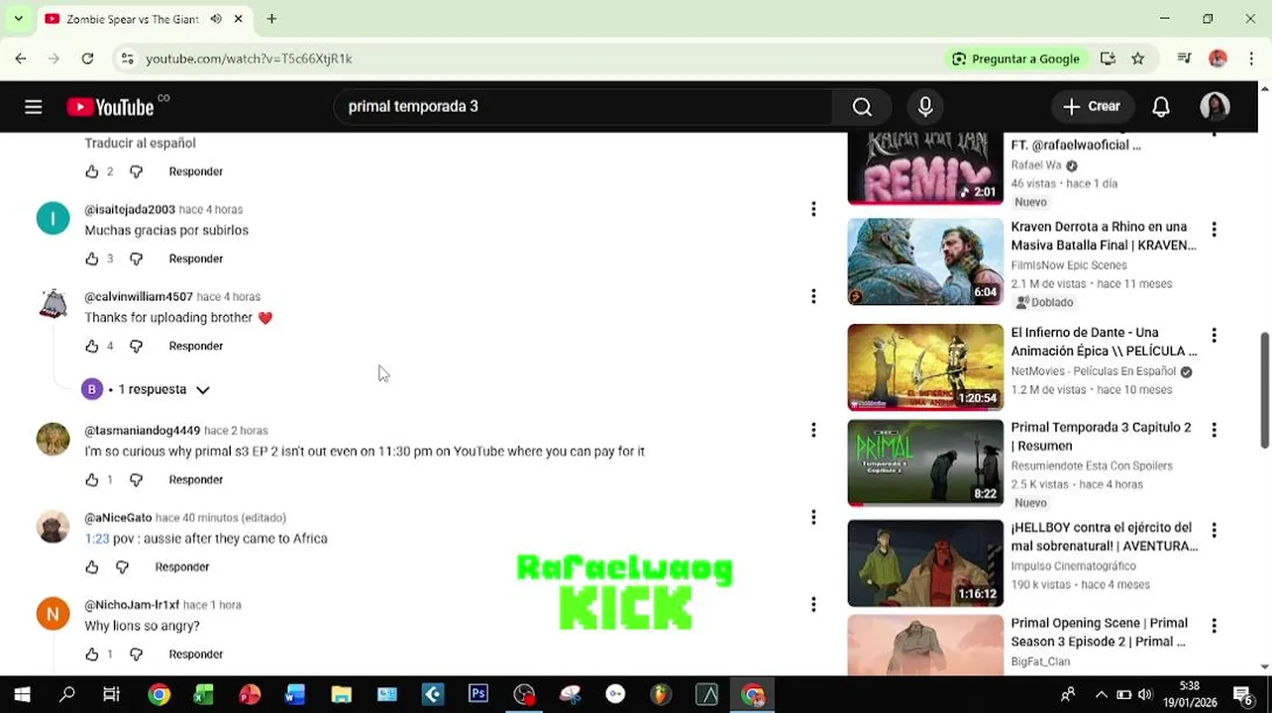Screen dimensions: 1272x713
Task: Open the YouTube hamburger guide menu
Action: tap(33, 107)
